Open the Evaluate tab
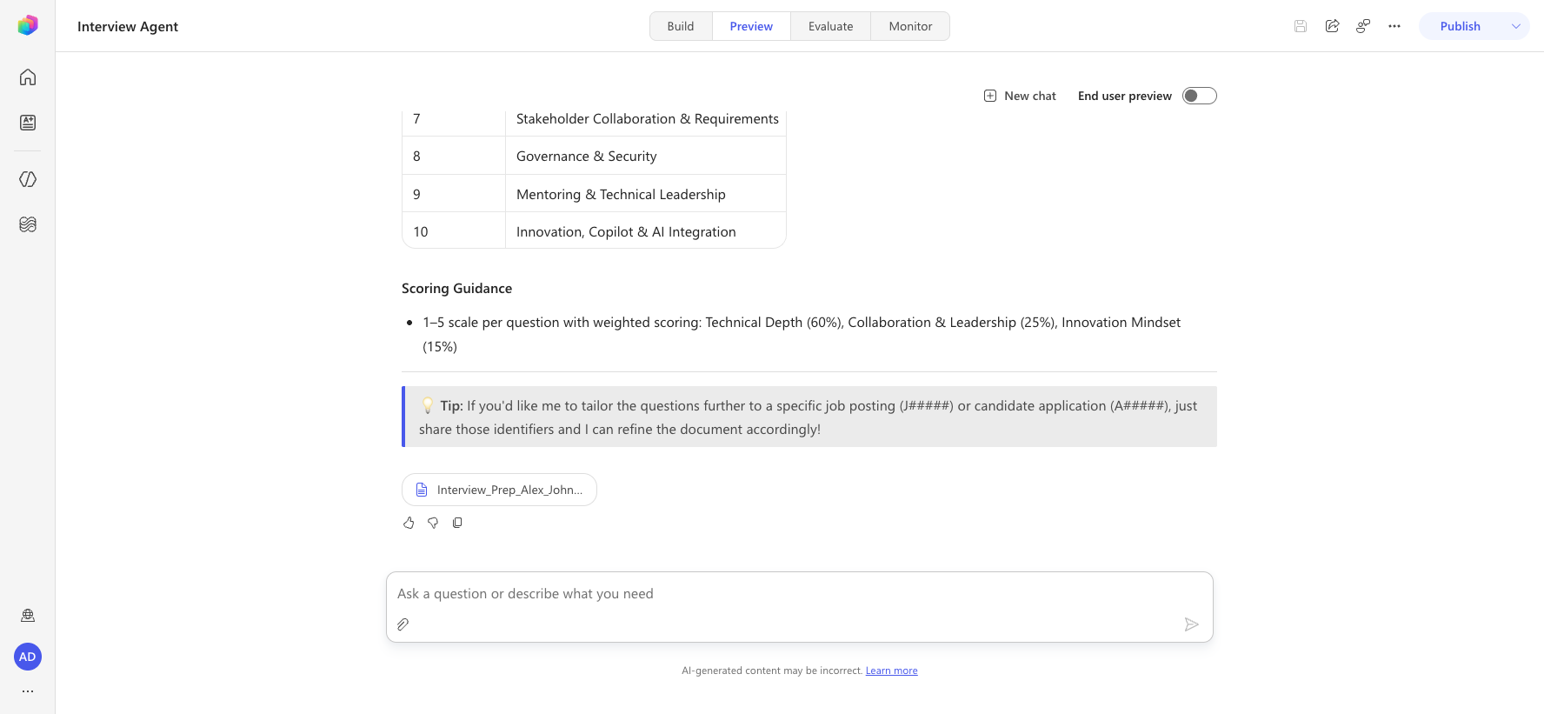1544x714 pixels. coord(830,26)
